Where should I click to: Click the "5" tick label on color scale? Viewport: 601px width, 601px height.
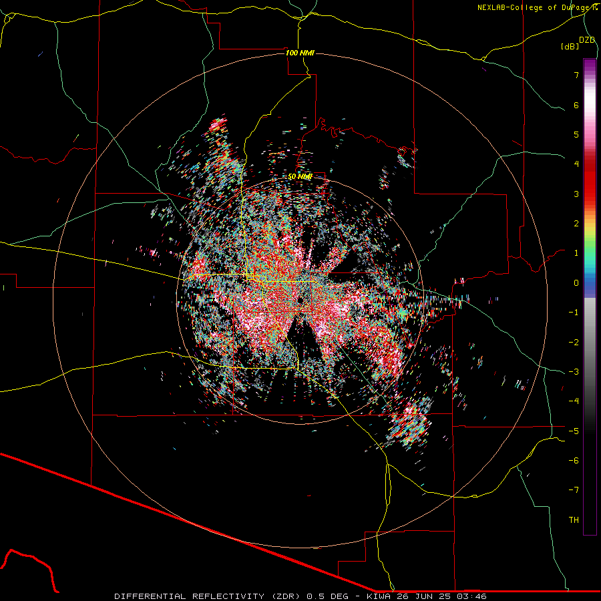coord(576,134)
